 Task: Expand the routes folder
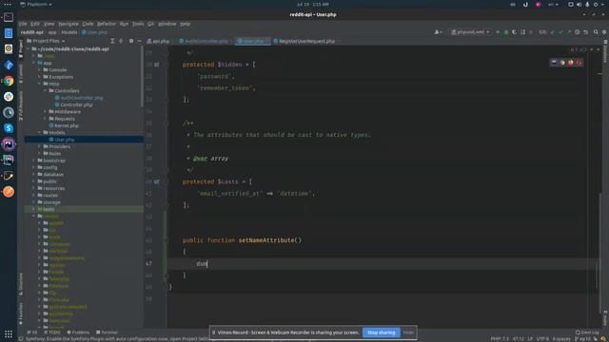click(34, 196)
